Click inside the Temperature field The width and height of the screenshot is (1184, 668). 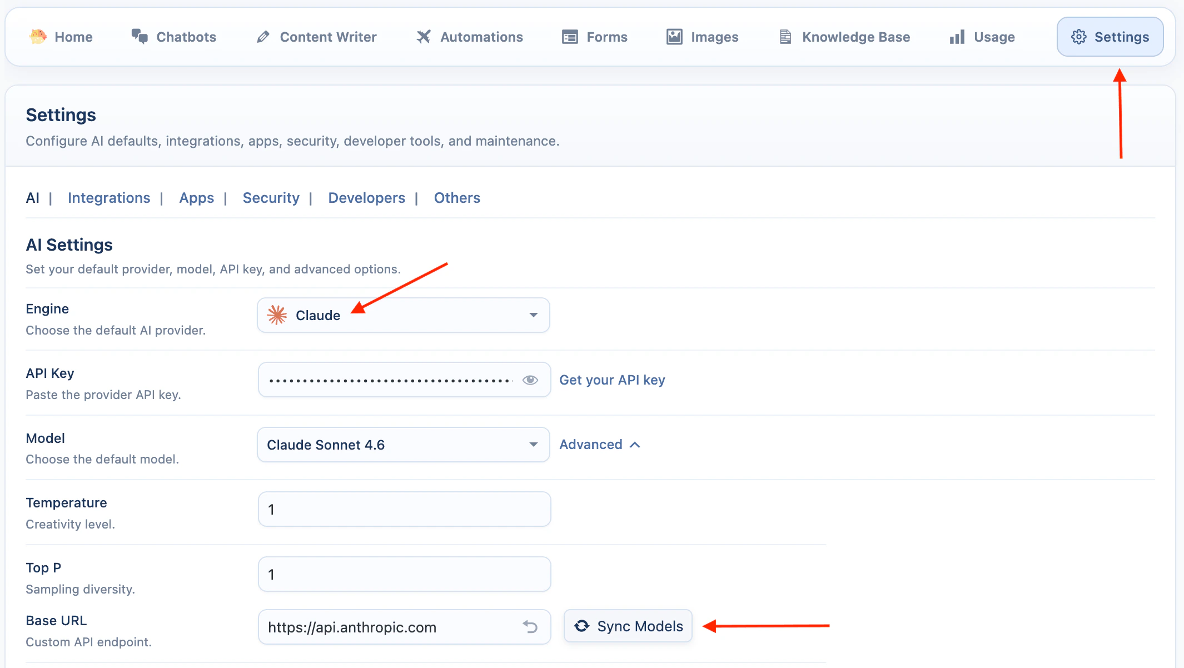404,509
